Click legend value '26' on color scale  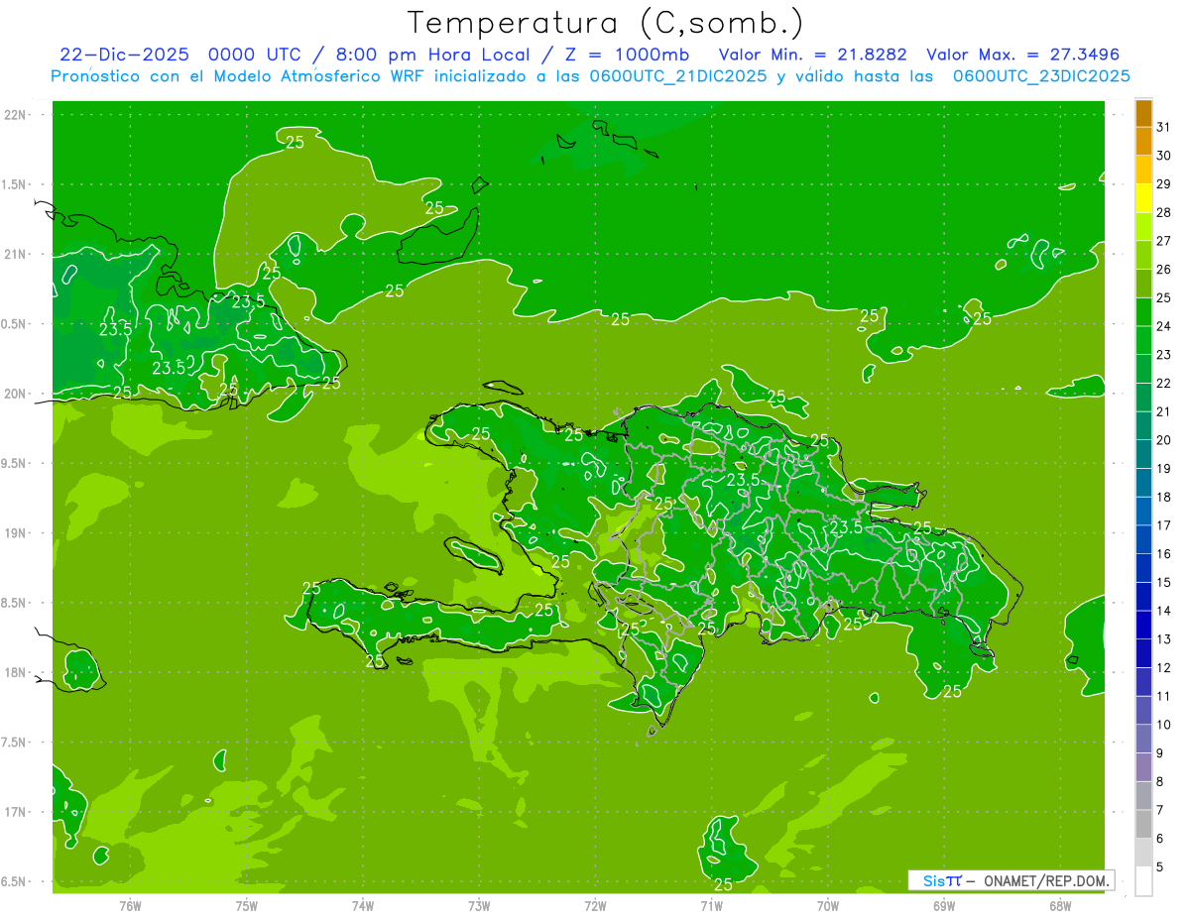coord(1164,269)
